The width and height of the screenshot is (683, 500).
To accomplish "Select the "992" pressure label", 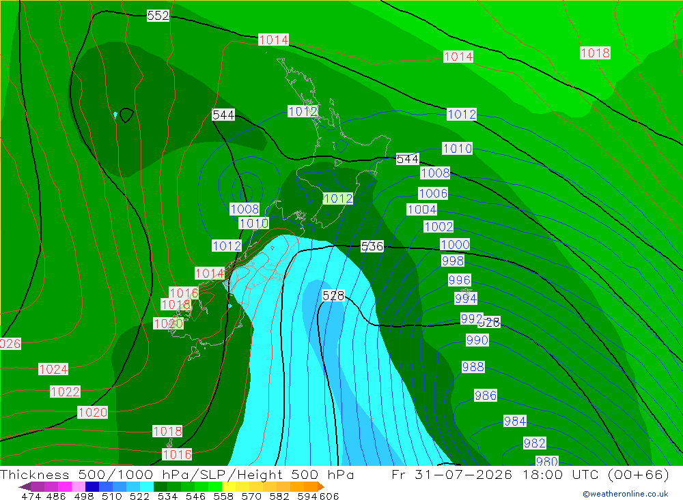I will 472,319.
